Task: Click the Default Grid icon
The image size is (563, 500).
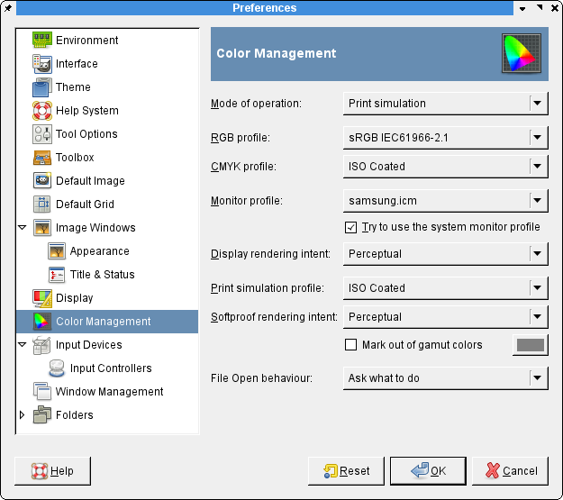Action: click(x=42, y=205)
